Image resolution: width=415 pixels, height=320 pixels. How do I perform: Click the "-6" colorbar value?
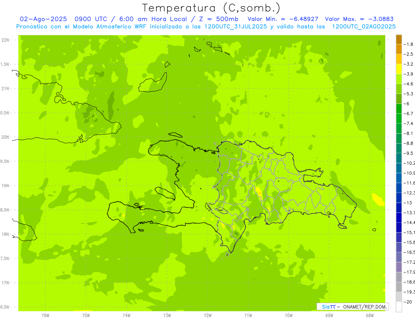(407, 104)
